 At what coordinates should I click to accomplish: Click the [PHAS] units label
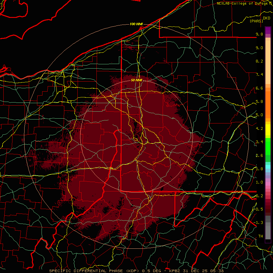(x=256, y=21)
